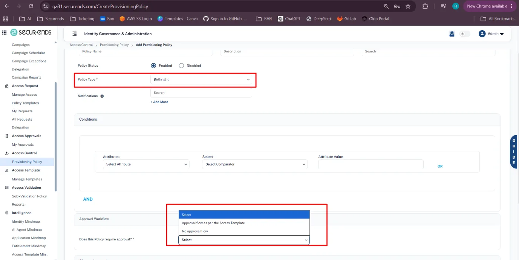Click the support agent icon in header
This screenshot has height=260, width=519.
point(452,34)
